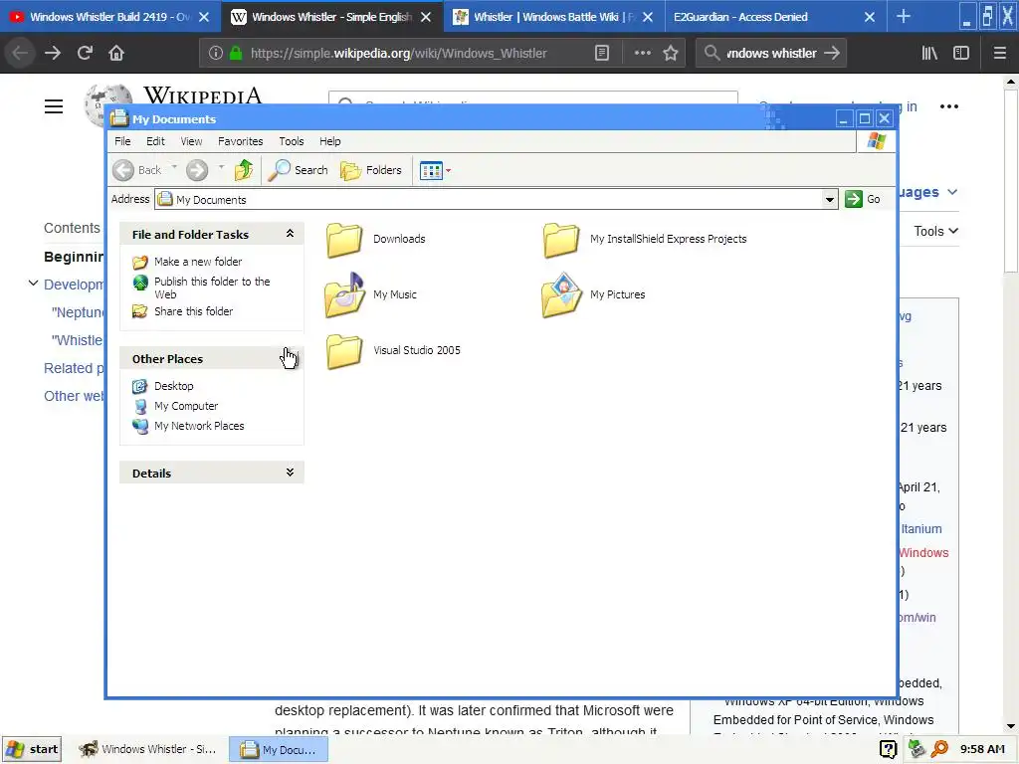
Task: Open the Views dropdown button
Action: pos(435,171)
